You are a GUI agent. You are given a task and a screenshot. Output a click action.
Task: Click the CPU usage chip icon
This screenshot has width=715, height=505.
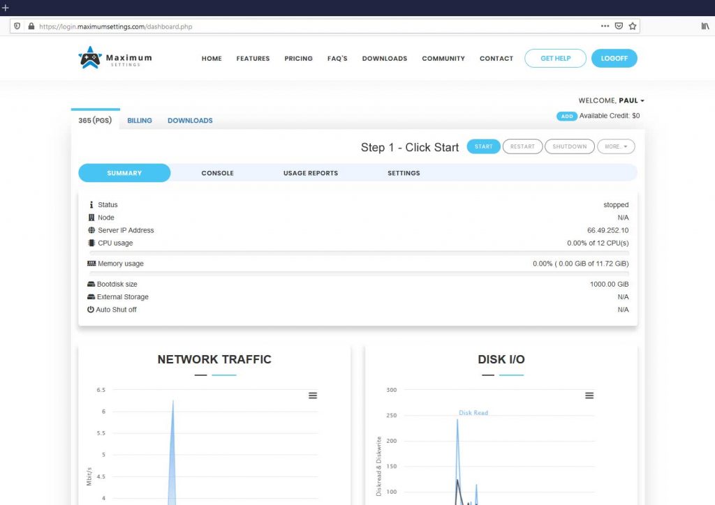[x=91, y=243]
